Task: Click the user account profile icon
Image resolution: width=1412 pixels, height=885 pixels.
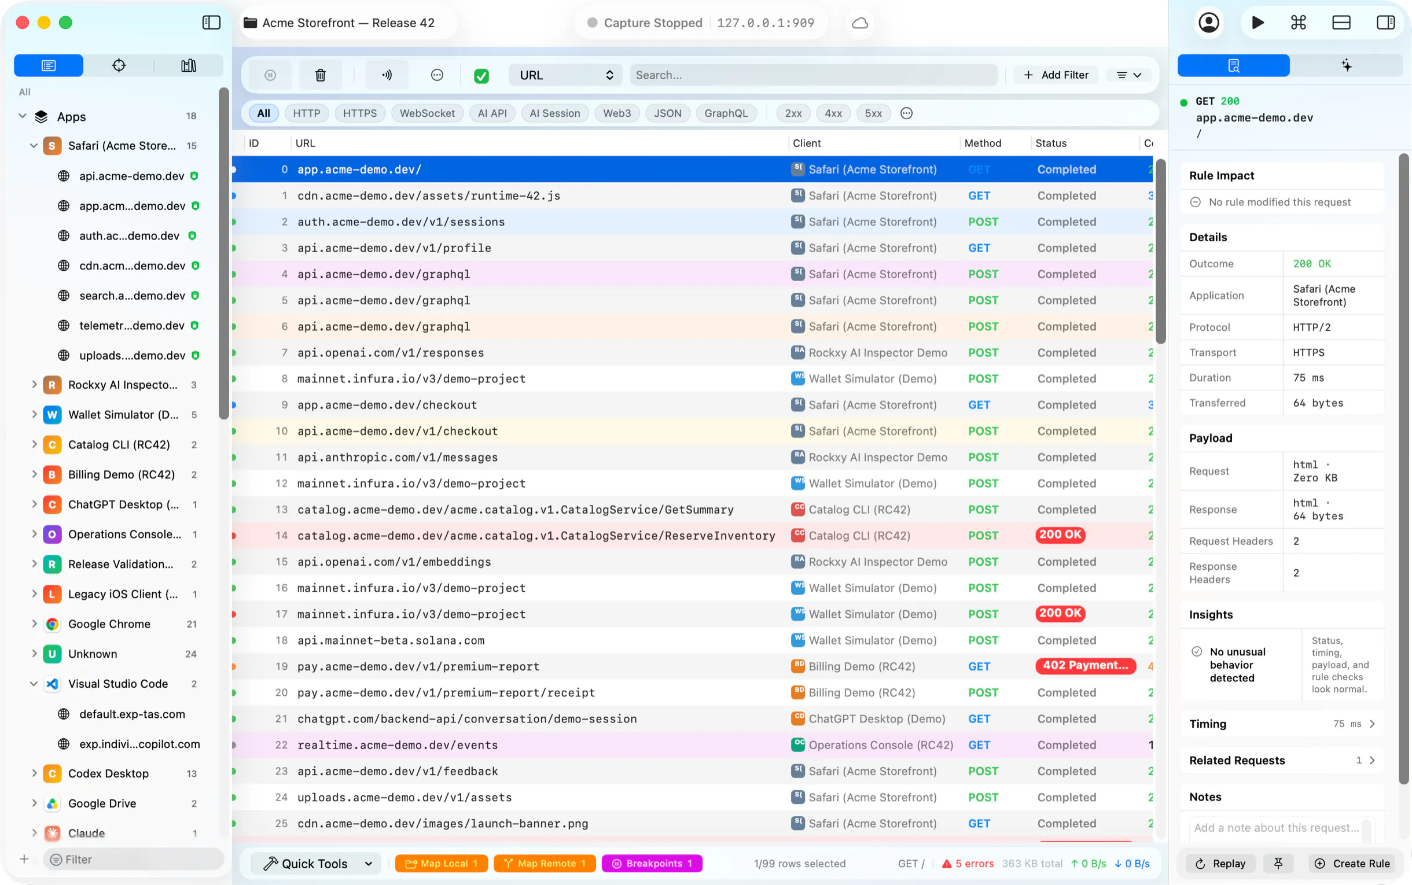Action: click(1208, 23)
